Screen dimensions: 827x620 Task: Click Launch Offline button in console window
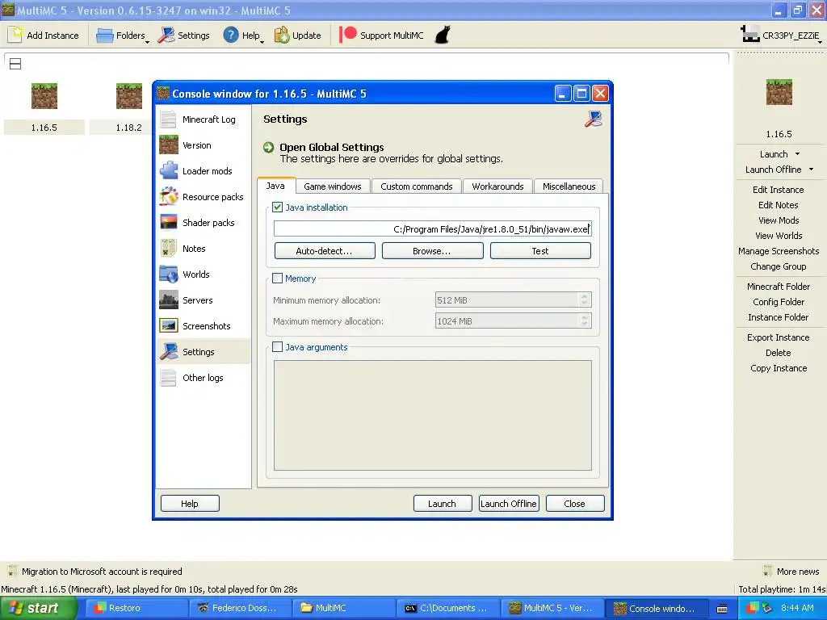[x=509, y=504]
